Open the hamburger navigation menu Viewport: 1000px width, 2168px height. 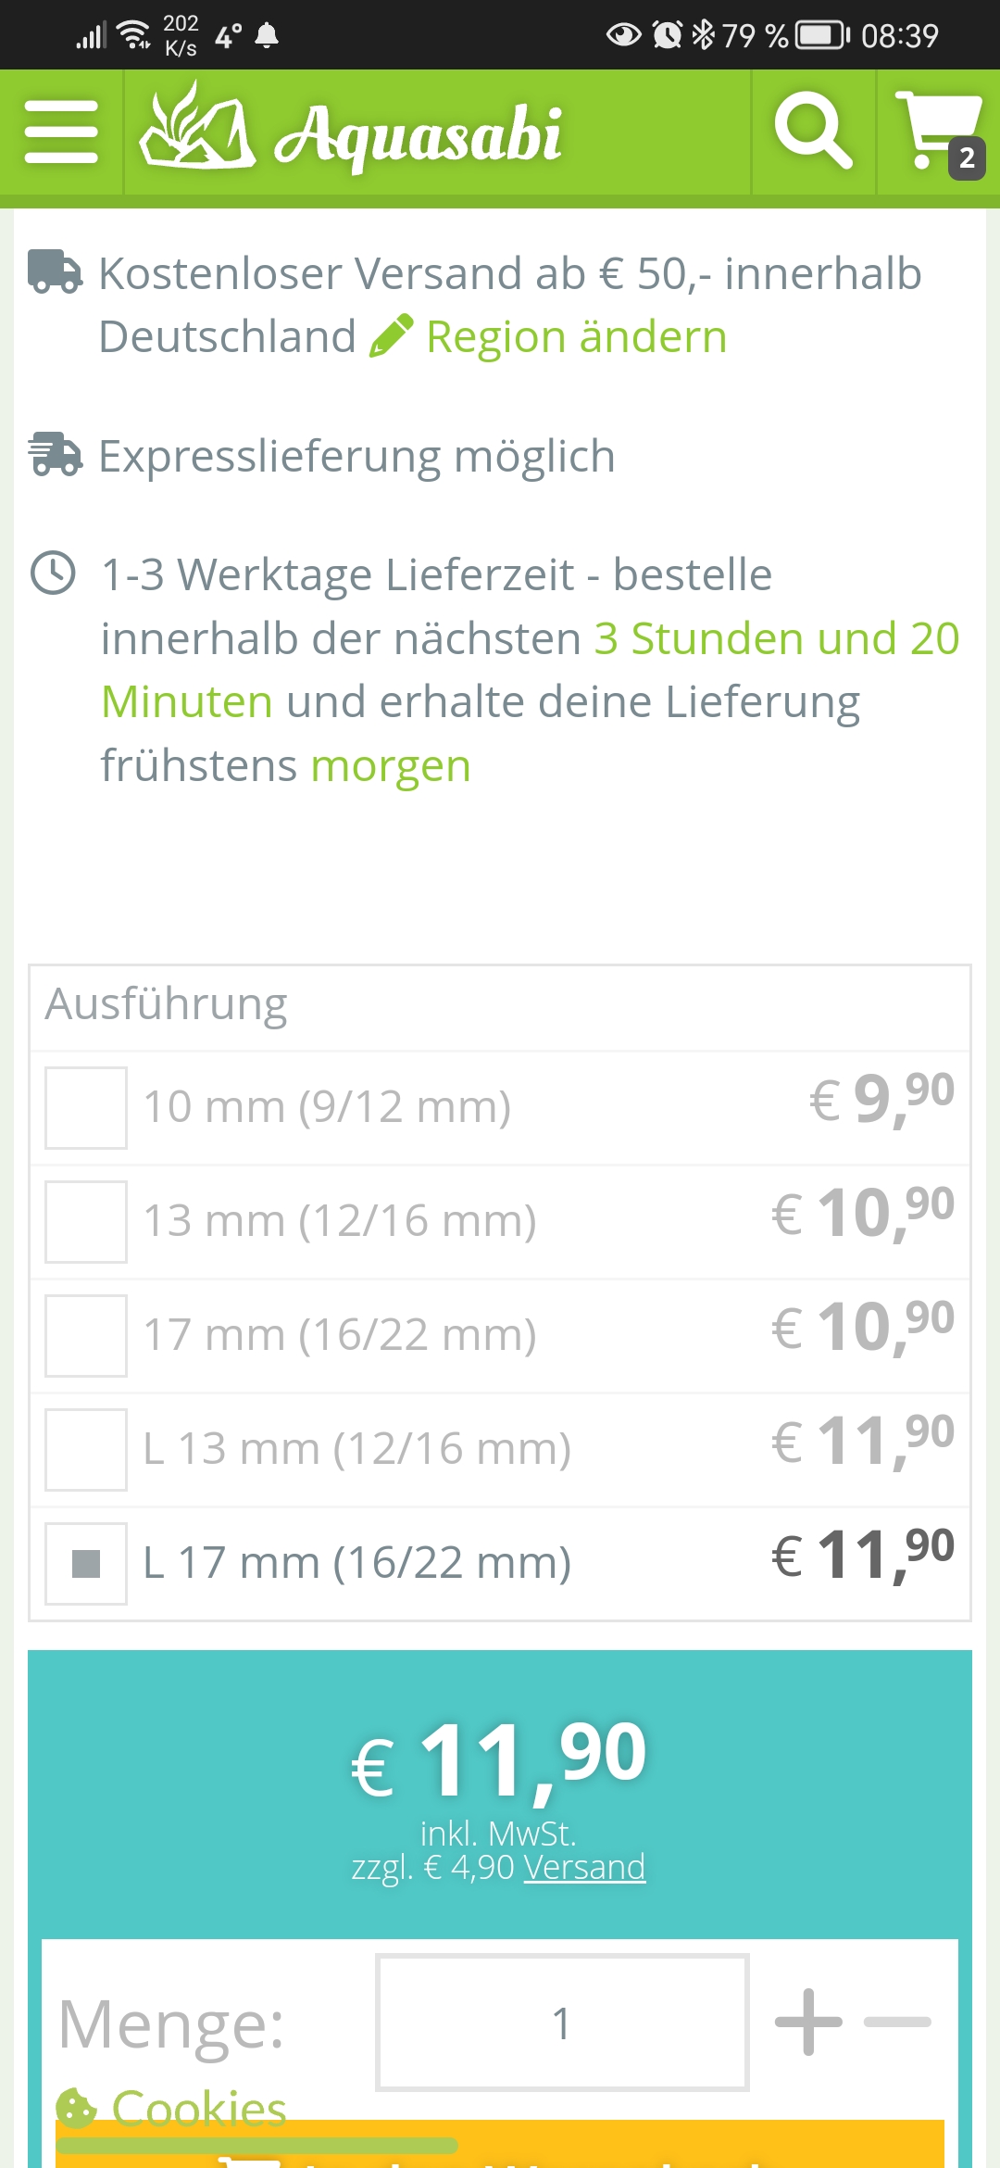point(61,132)
